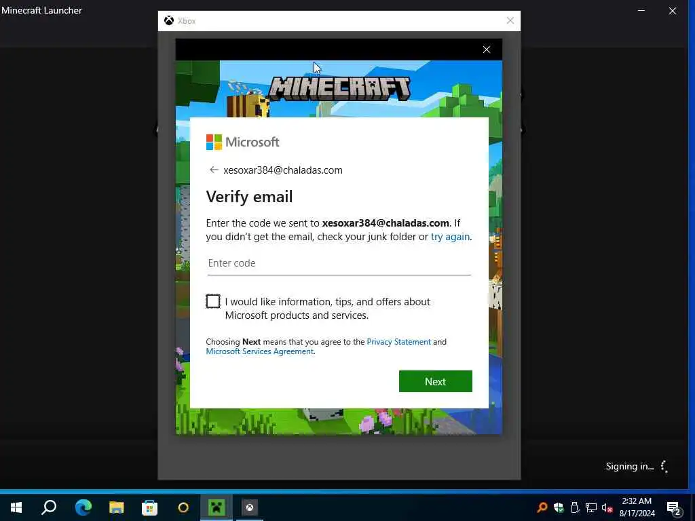
Task: Open network status tray icon
Action: point(591,507)
